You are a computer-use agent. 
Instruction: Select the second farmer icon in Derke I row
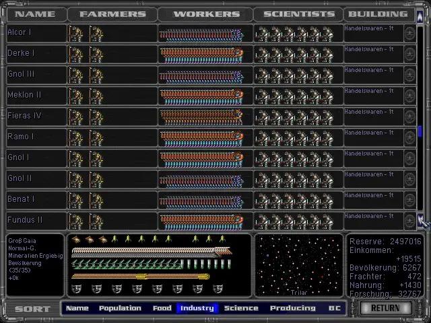pos(96,55)
